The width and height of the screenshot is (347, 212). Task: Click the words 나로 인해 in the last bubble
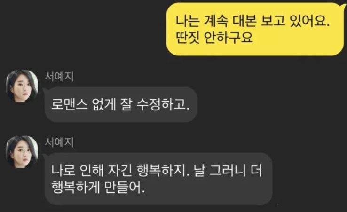[x=78, y=171]
